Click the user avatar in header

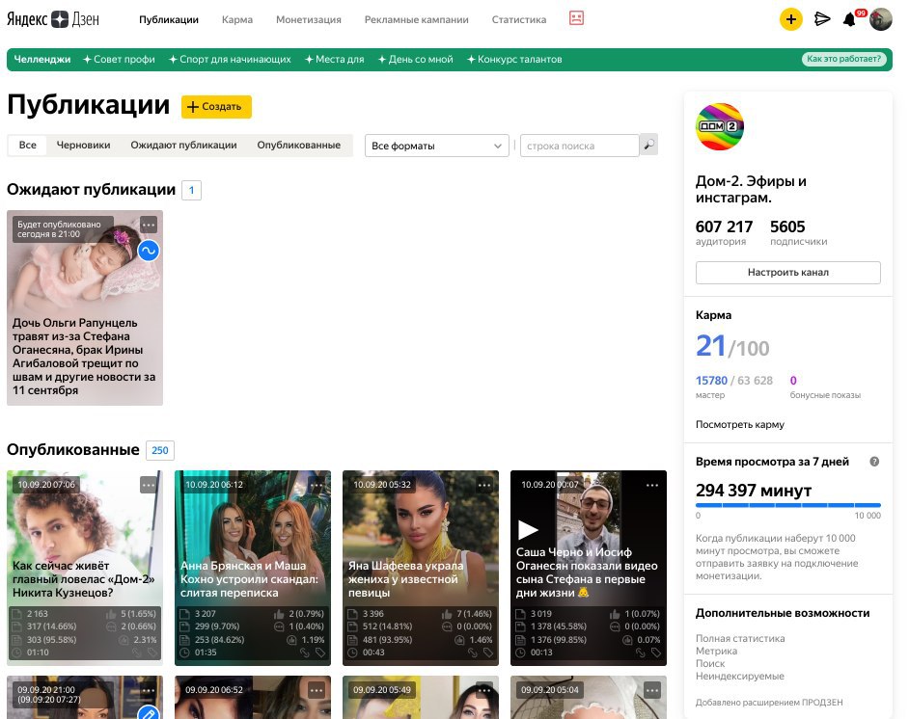tap(881, 19)
